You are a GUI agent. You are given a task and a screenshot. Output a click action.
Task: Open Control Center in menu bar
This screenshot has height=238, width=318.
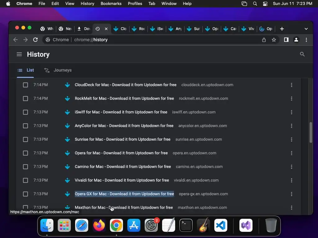[265, 4]
